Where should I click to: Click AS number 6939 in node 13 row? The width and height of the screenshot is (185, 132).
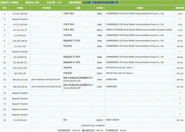point(99,80)
